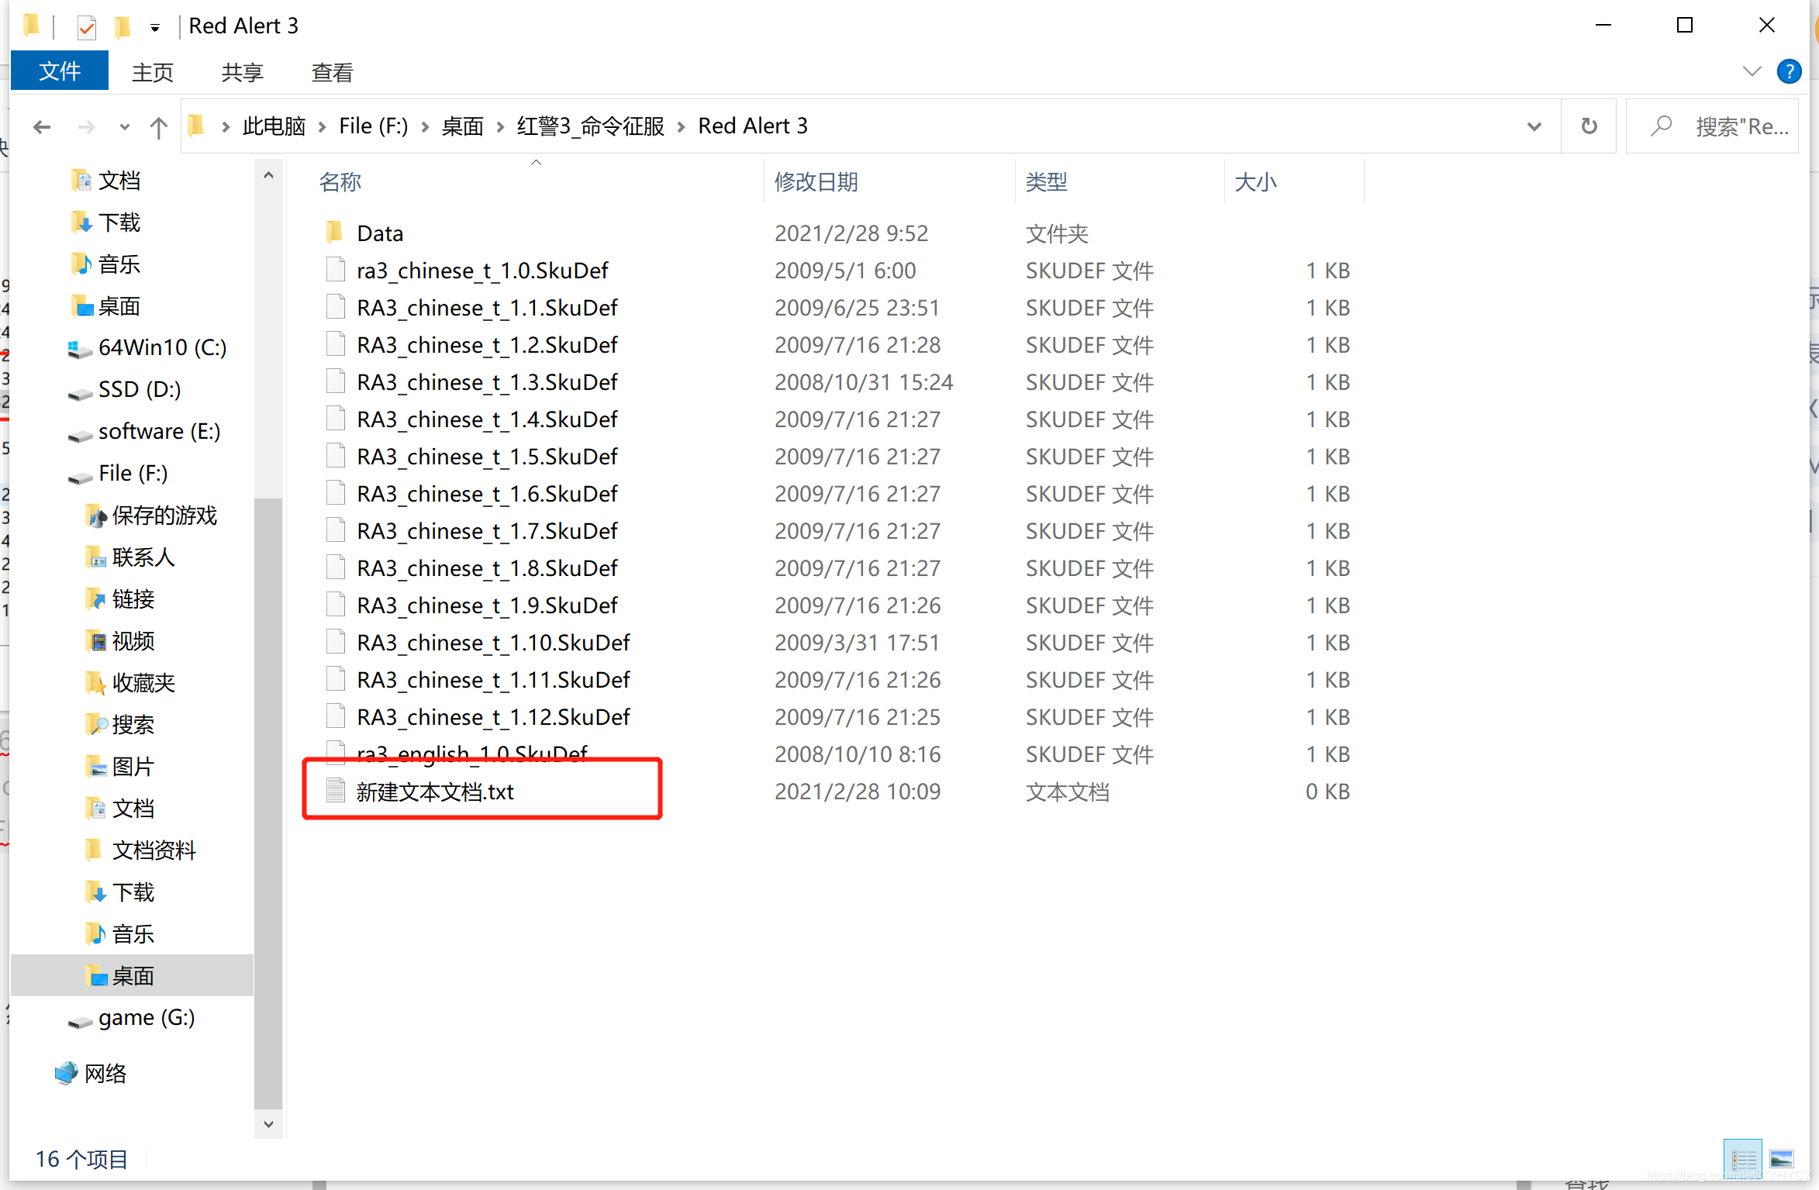
Task: Open File (F:) drive in sidebar
Action: (133, 473)
